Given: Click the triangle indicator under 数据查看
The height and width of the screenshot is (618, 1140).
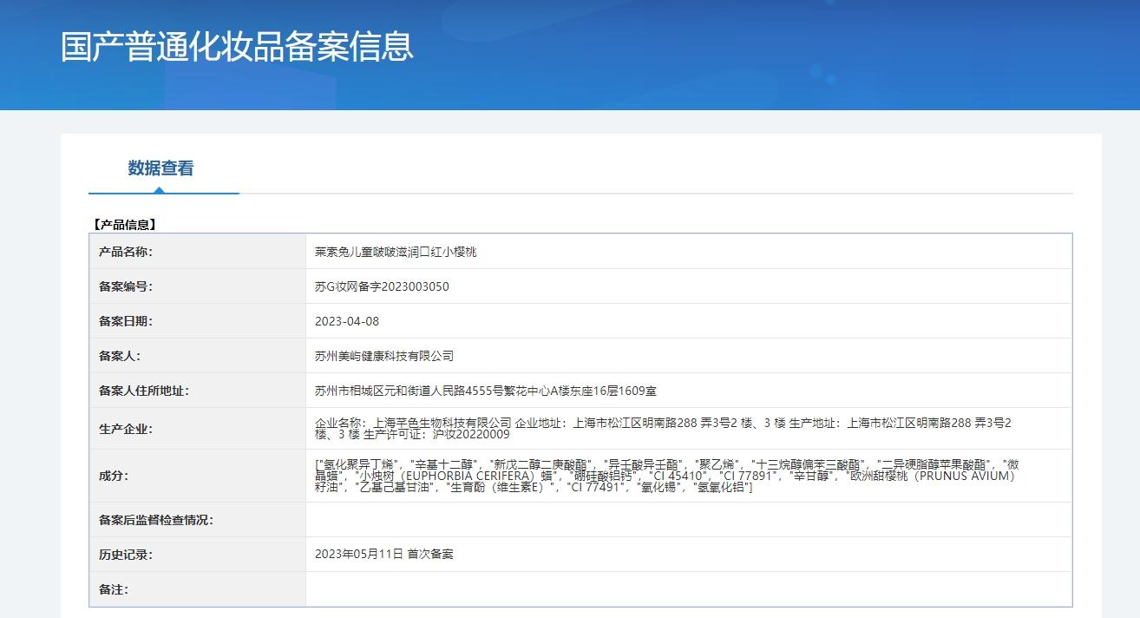Looking at the screenshot, I should [x=159, y=190].
